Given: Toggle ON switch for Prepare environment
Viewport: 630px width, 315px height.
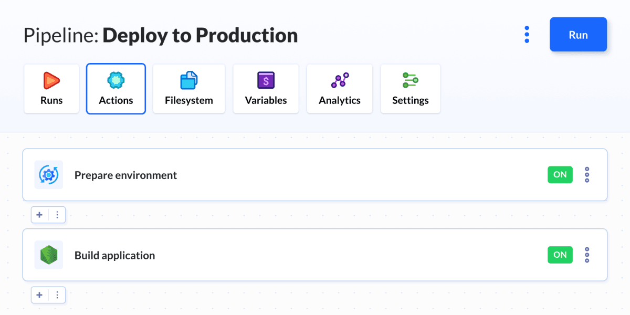Looking at the screenshot, I should pos(560,175).
